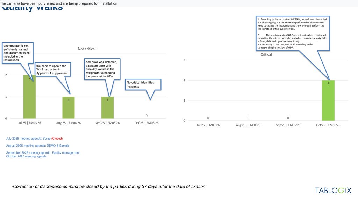The width and height of the screenshot is (358, 201).
Task: Click the cameras purchased caption at top
Action: (x=59, y=3)
